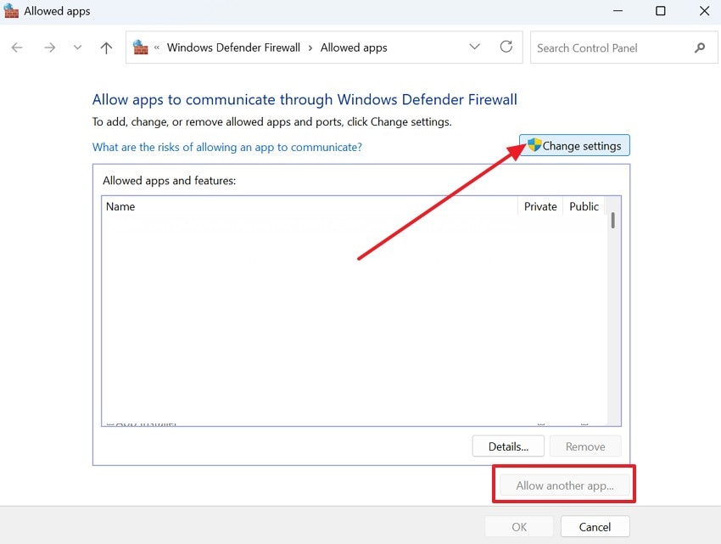
Task: Open the allowing apps risks link
Action: point(226,147)
